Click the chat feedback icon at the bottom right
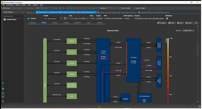 click(200, 106)
